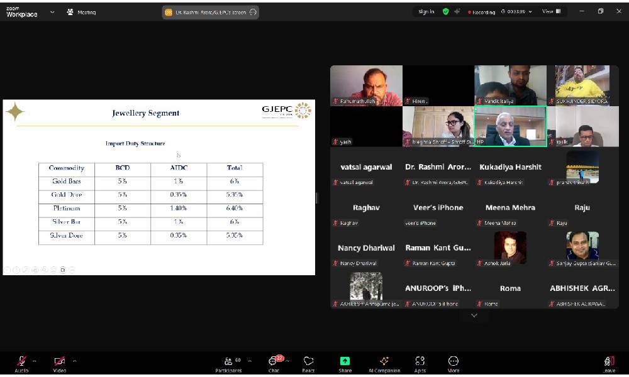
Task: Turn on the camera with Video button
Action: (59, 362)
